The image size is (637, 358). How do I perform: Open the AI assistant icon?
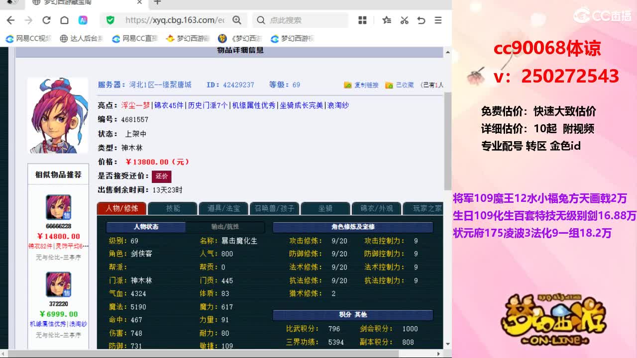[83, 20]
